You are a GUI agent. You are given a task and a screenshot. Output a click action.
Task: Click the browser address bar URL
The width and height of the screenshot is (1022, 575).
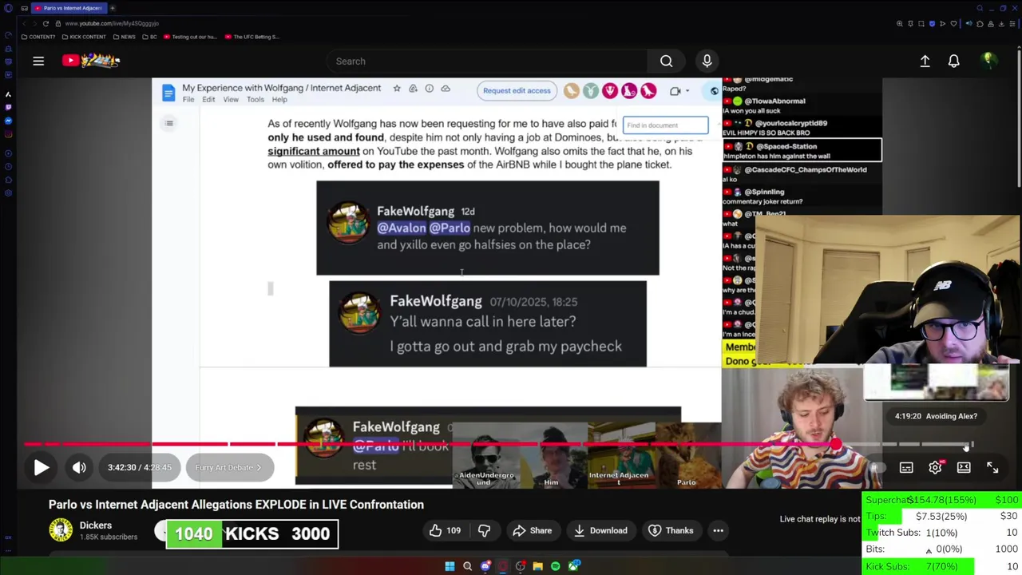(x=112, y=23)
